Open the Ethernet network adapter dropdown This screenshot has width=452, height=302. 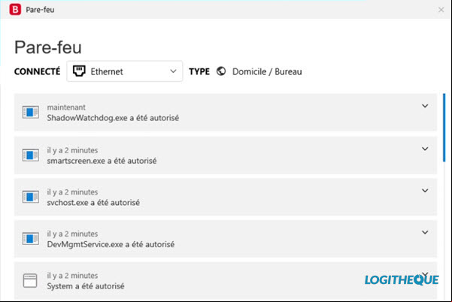tap(125, 71)
